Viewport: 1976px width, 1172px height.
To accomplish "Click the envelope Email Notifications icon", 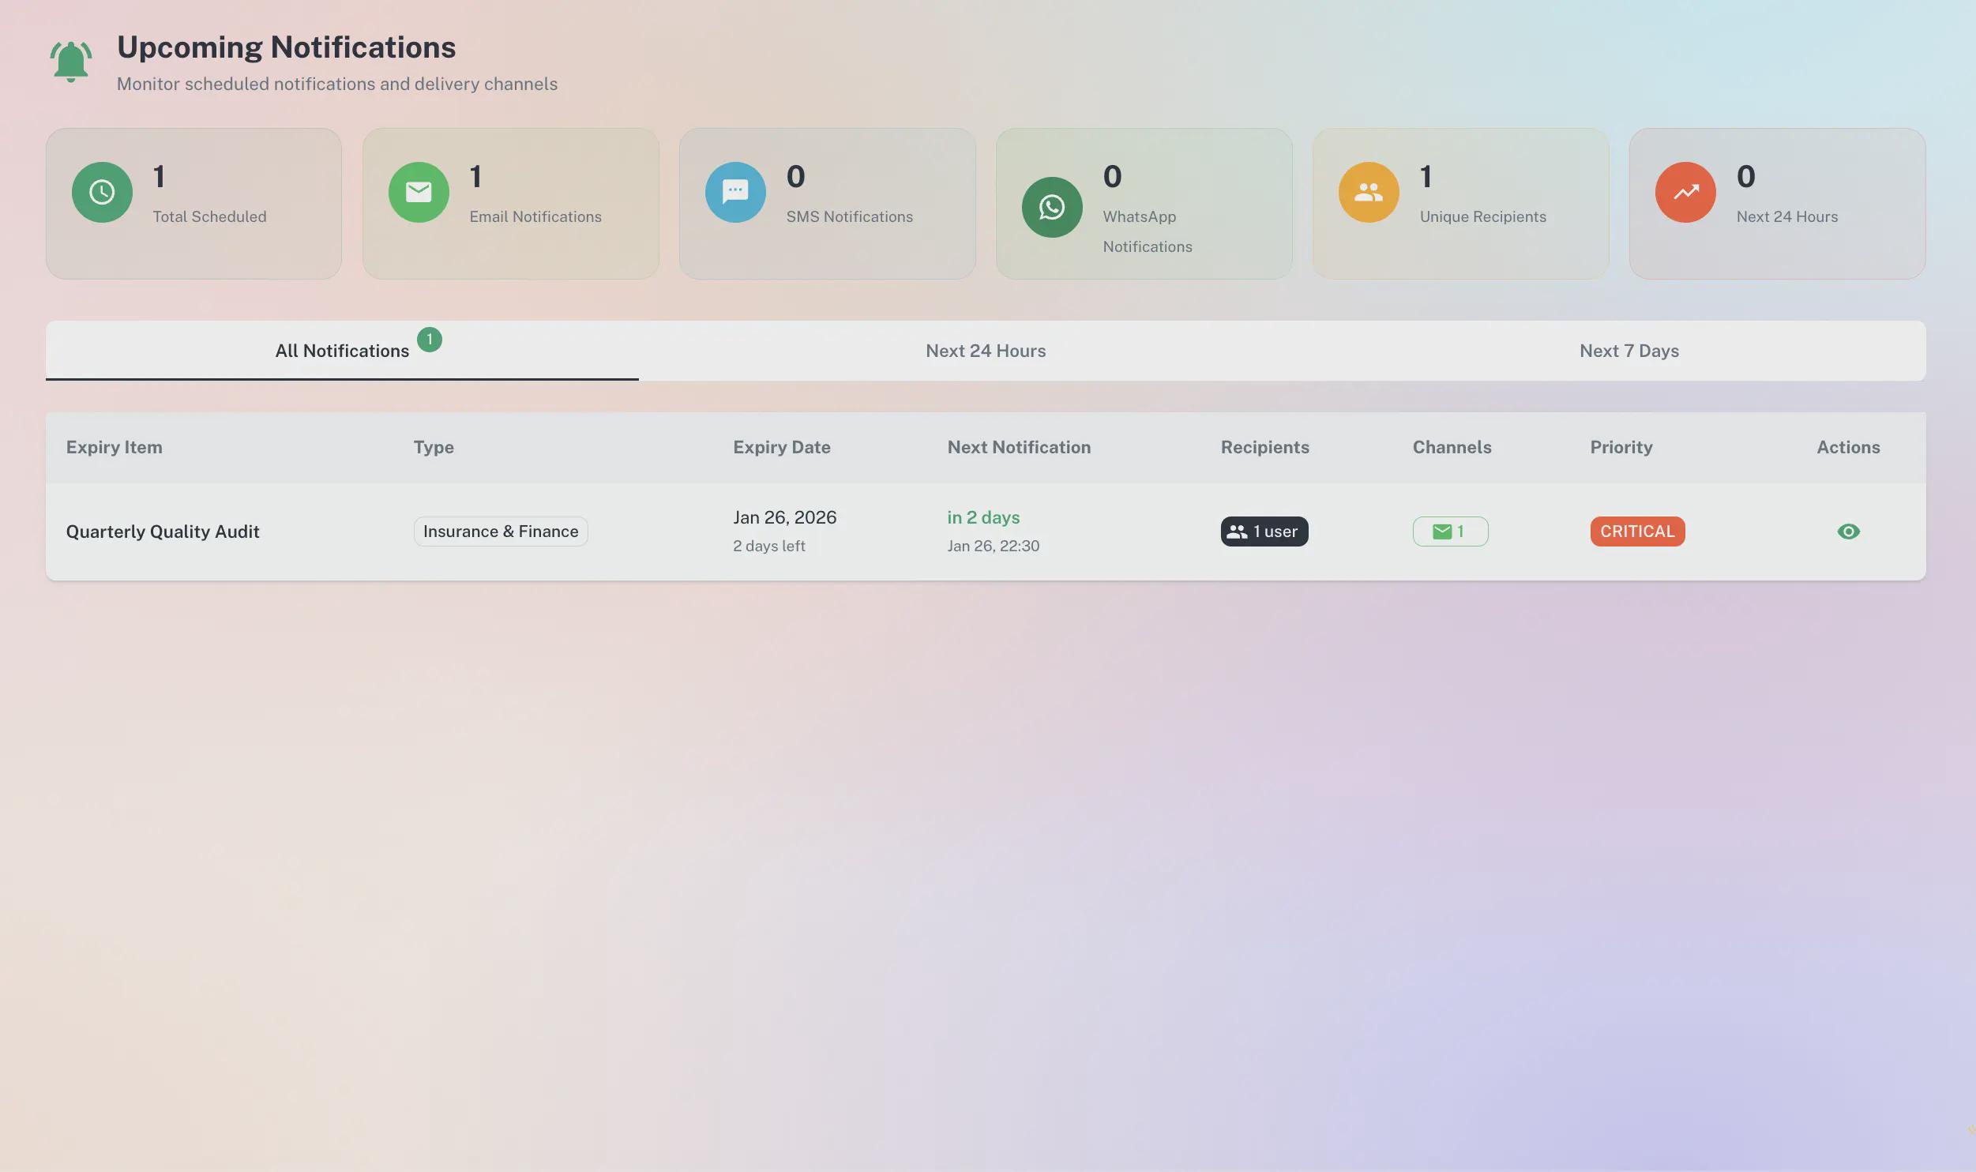I will pyautogui.click(x=419, y=192).
